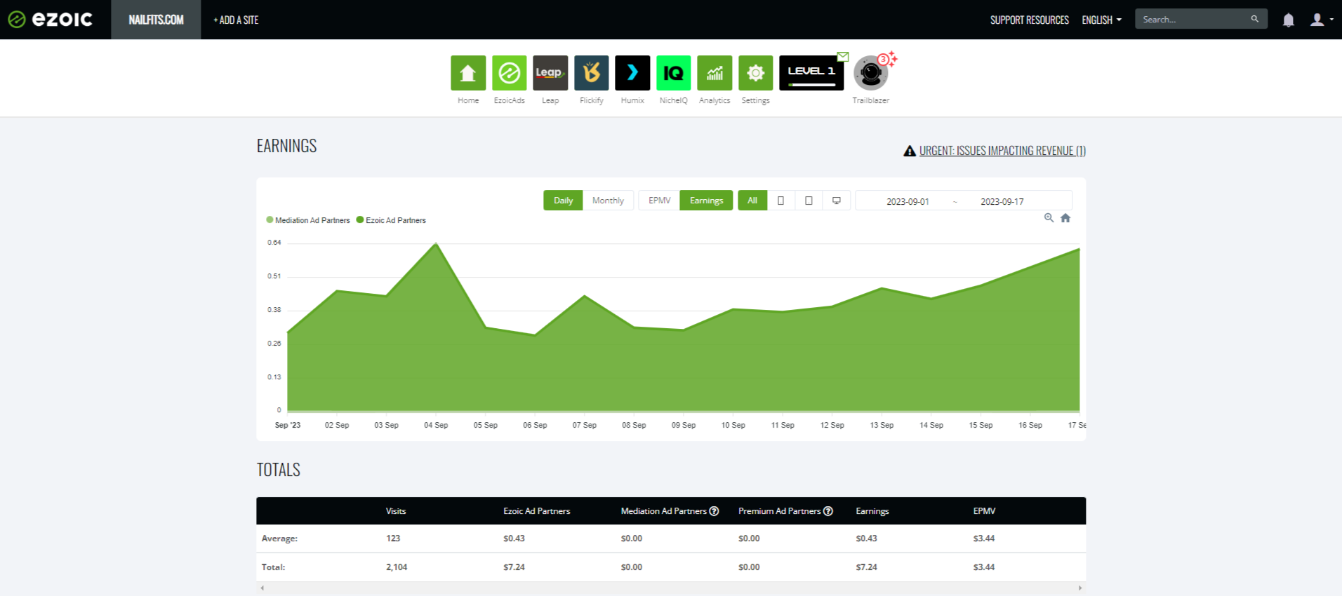Open the end date 2023-09-17 picker
Screen dimensions: 1342x596
pos(1002,201)
